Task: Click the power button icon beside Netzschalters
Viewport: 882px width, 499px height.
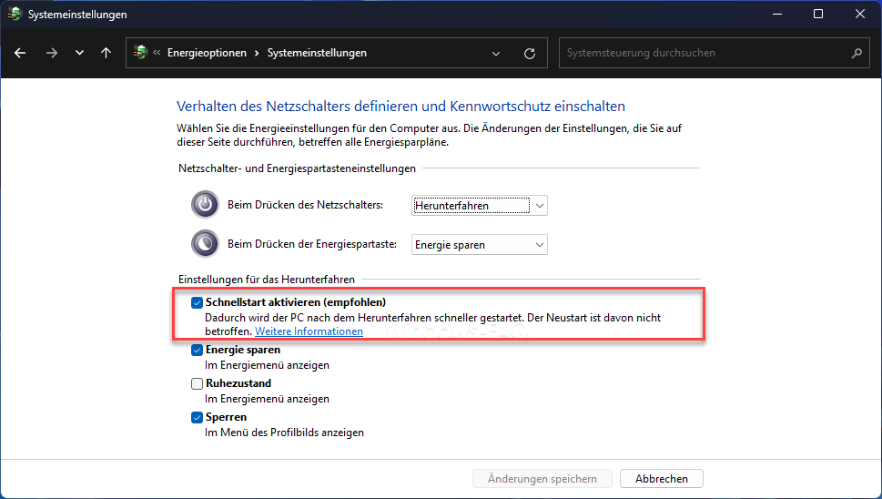Action: (x=206, y=204)
